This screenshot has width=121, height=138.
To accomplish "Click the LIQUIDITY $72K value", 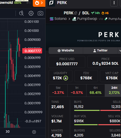I will [x=57, y=78].
